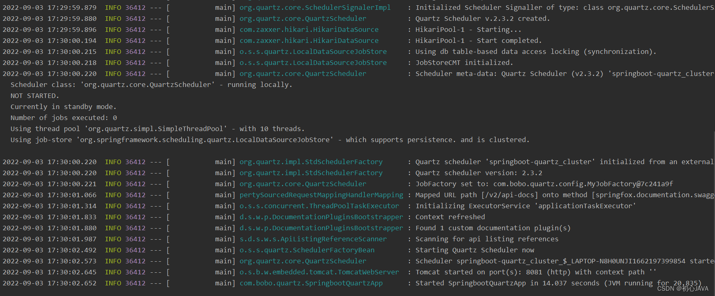This screenshot has width=715, height=296.
Task: Click the 'JobStoreCMT initialized.' log message
Action: pyautogui.click(x=464, y=63)
